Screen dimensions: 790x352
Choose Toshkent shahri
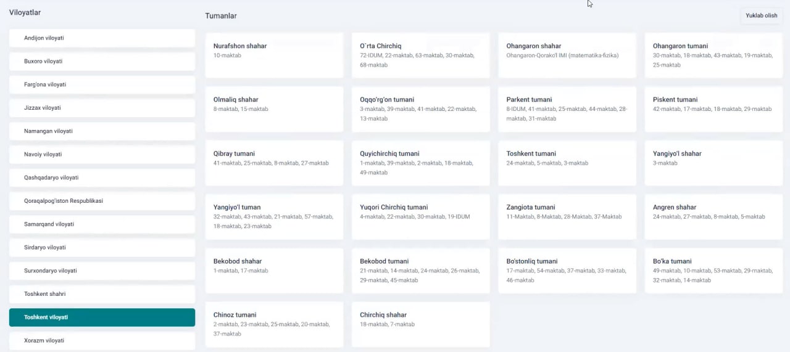coord(102,294)
